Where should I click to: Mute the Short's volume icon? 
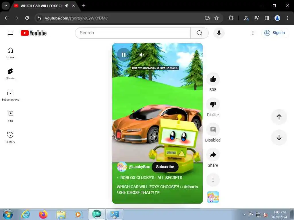[142, 55]
